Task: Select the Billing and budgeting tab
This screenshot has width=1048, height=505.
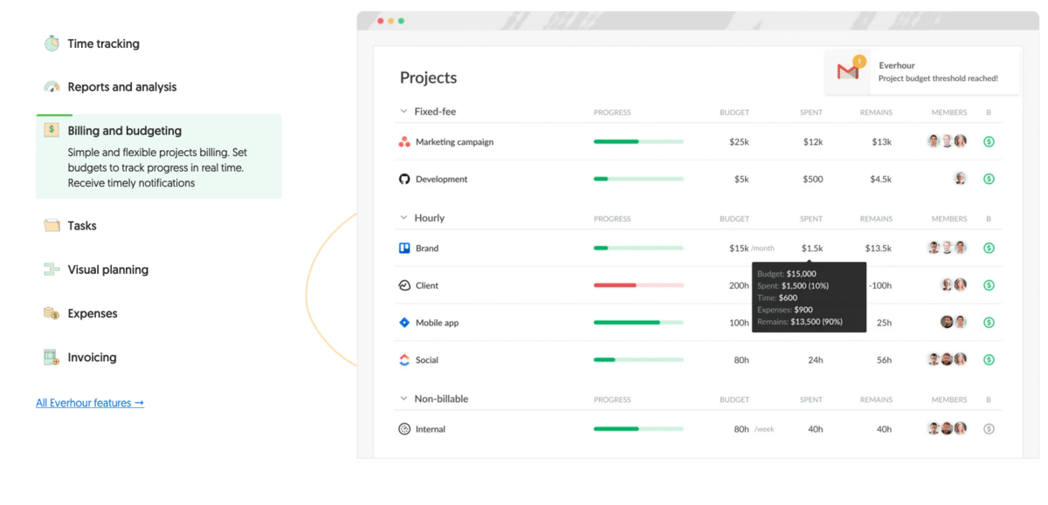Action: pyautogui.click(x=158, y=156)
